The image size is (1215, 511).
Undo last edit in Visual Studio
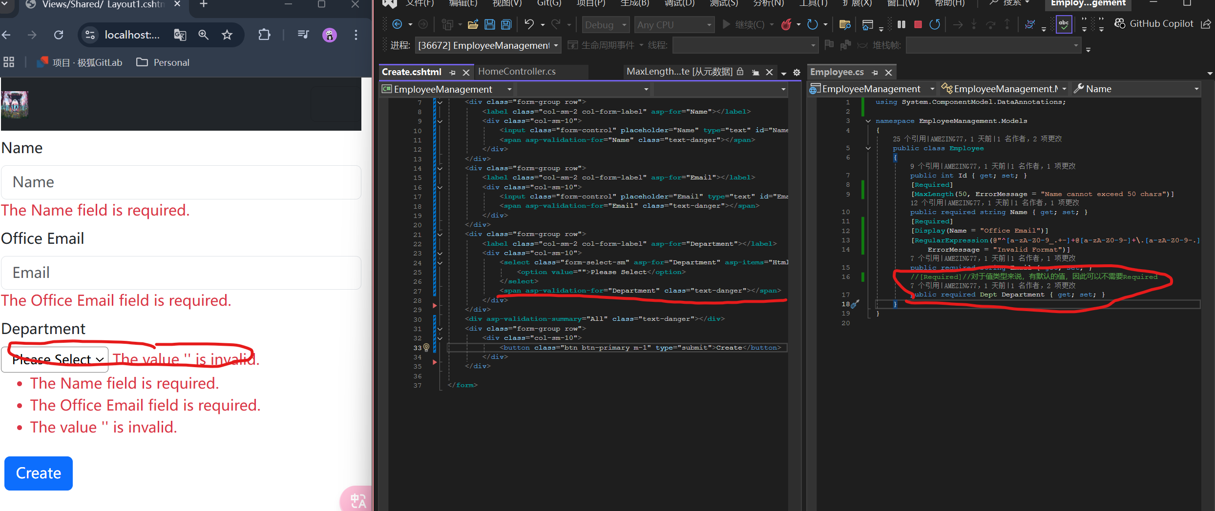click(x=529, y=24)
